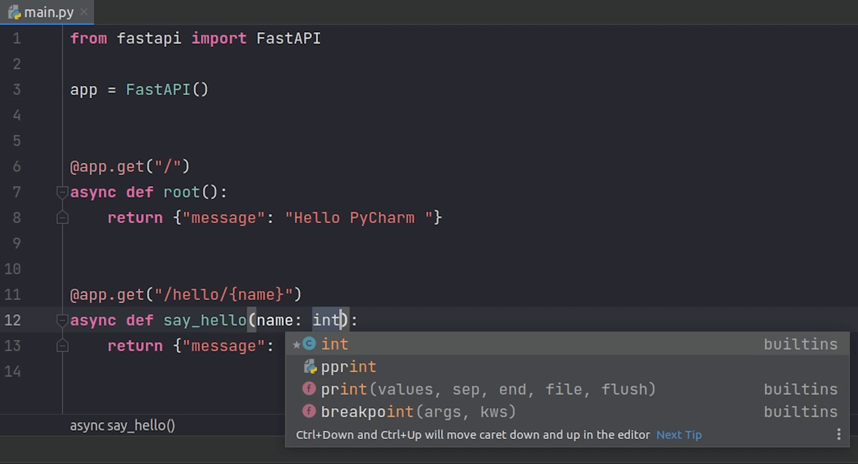This screenshot has width=858, height=464.
Task: Select 'int' from autocomplete suggestions
Action: click(334, 344)
